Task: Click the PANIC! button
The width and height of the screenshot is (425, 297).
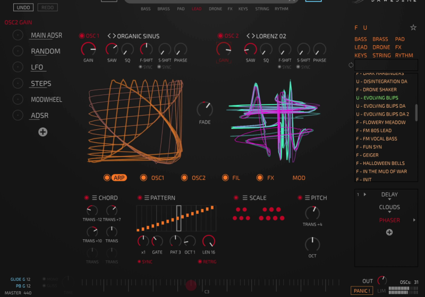Action: 362,291
